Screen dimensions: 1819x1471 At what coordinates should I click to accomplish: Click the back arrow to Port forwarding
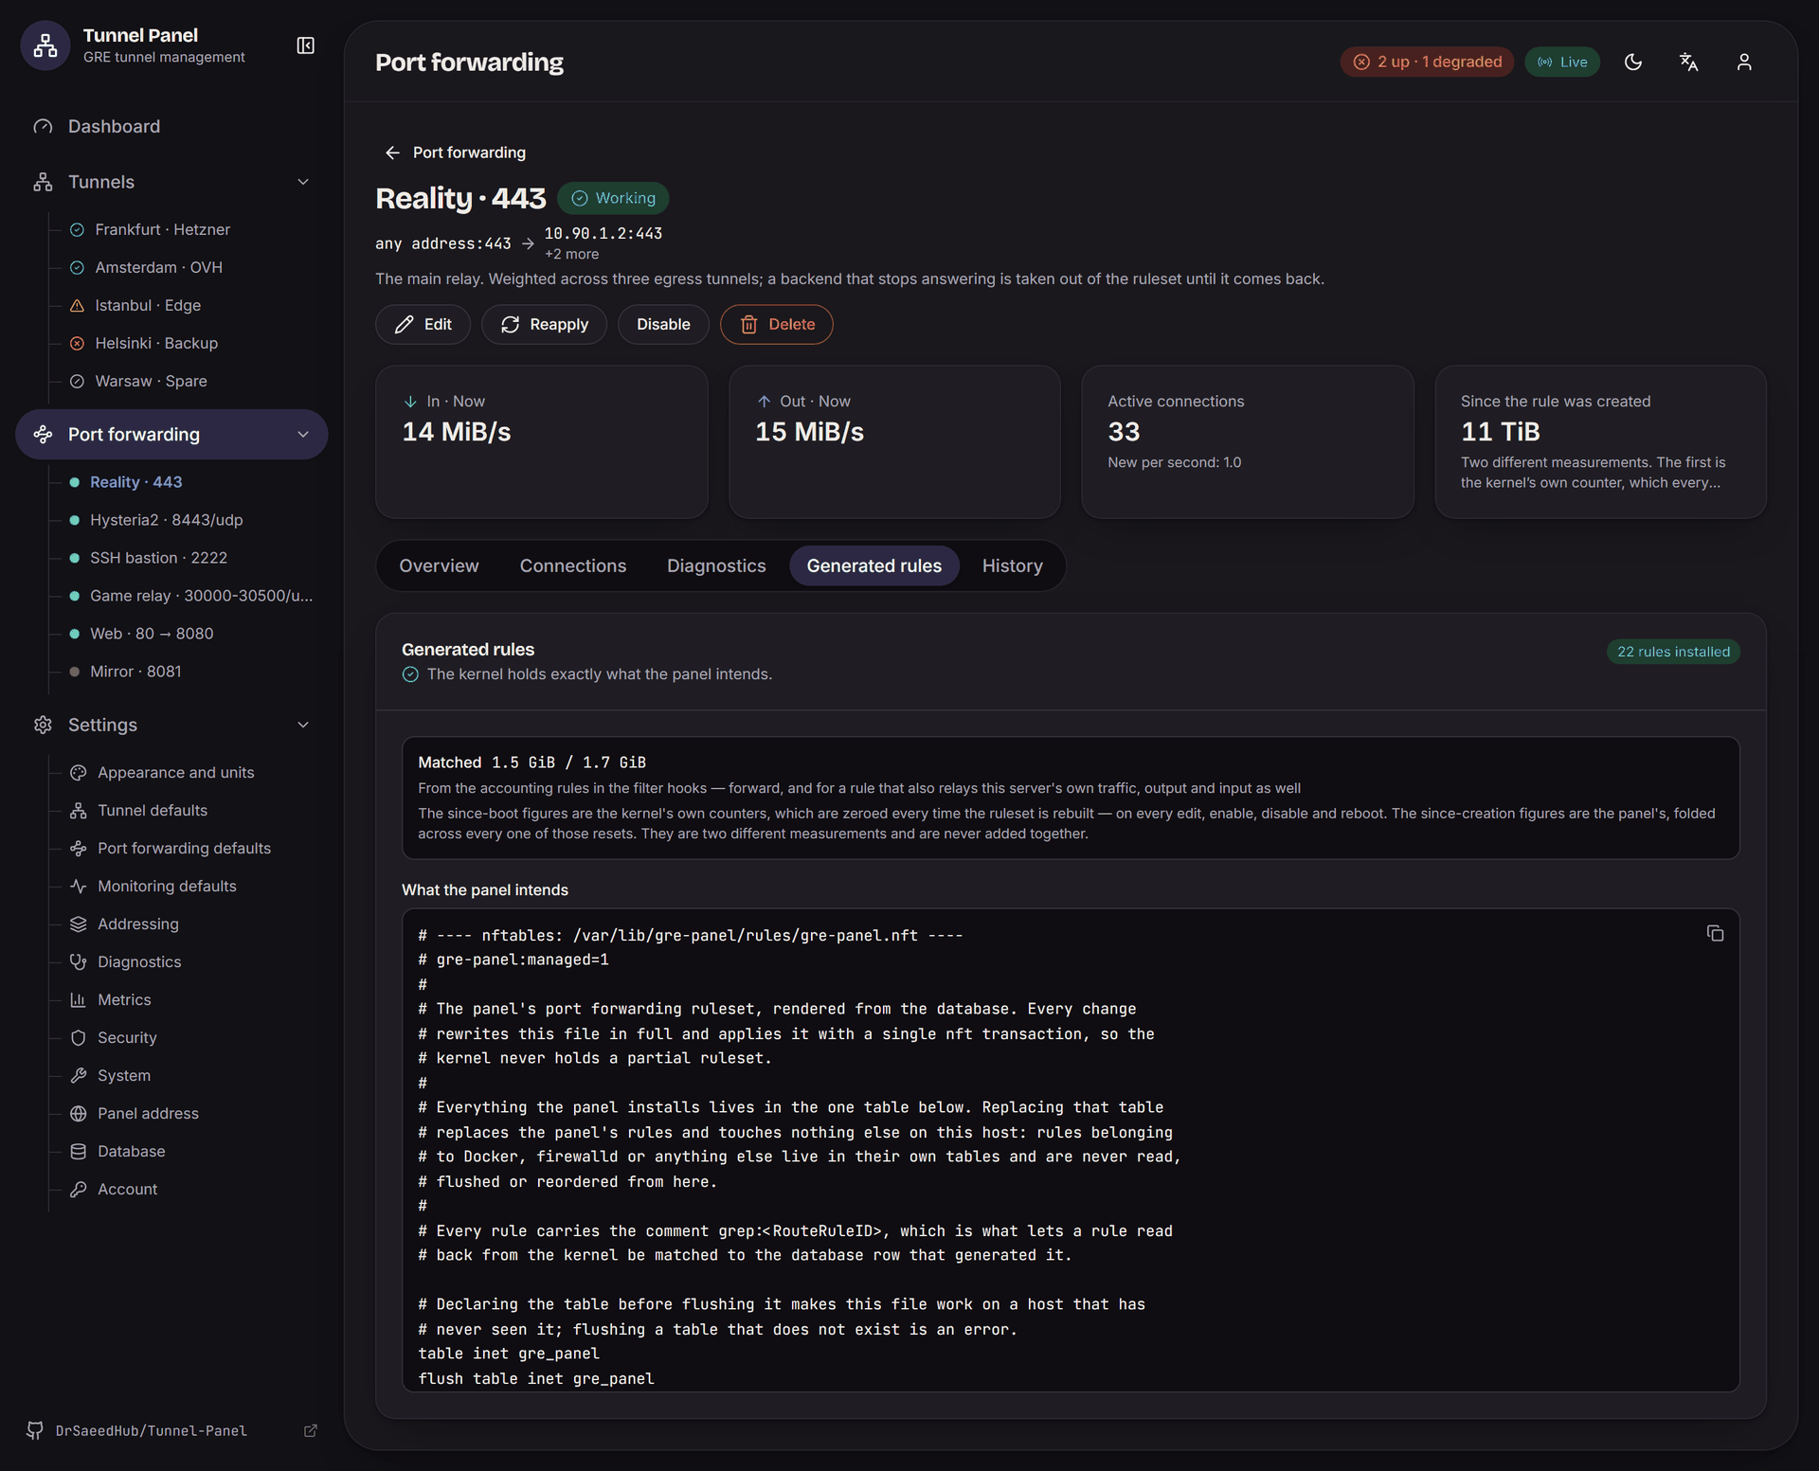(392, 152)
